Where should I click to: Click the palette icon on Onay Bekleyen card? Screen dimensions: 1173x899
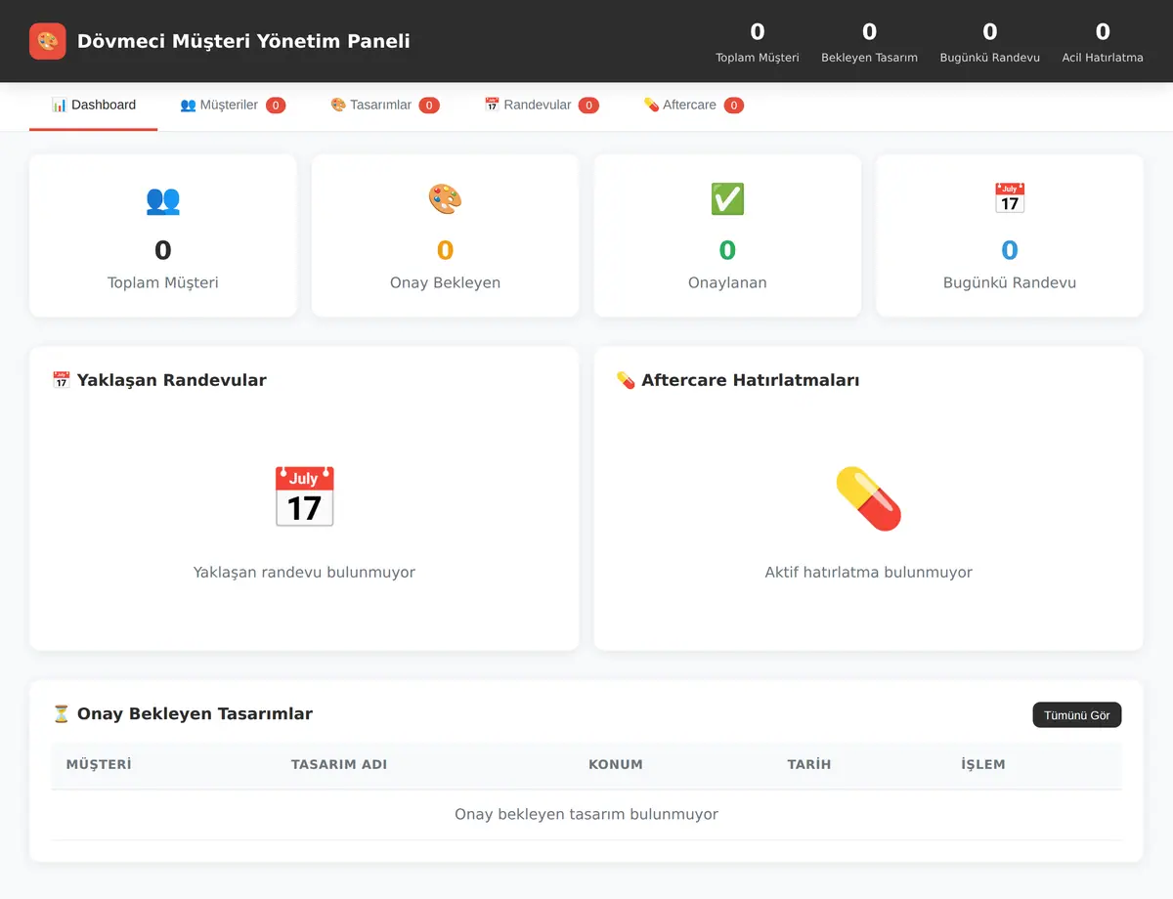click(x=445, y=199)
